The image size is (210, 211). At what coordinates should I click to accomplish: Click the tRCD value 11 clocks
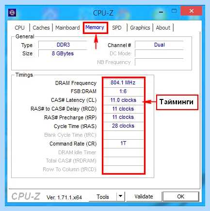coord(123,109)
